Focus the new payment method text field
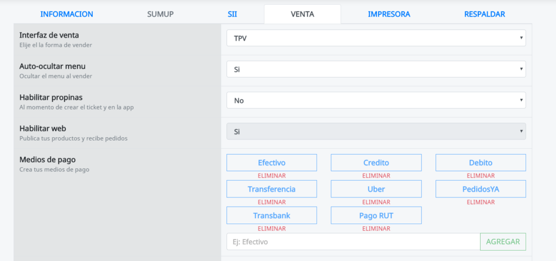 pyautogui.click(x=353, y=241)
